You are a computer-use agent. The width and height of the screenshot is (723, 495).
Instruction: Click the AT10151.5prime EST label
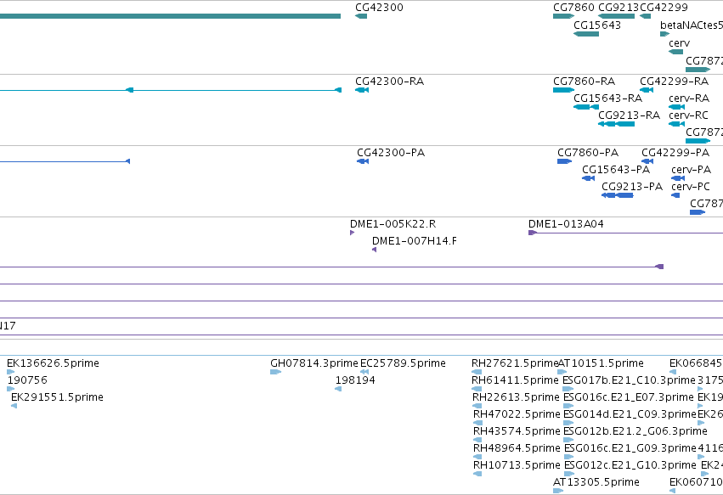click(601, 363)
